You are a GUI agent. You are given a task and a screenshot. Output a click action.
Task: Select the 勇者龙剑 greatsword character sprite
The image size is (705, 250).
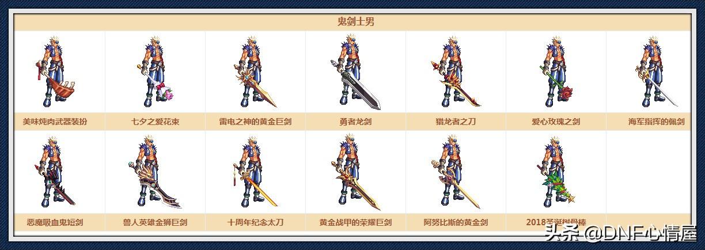[x=355, y=73]
